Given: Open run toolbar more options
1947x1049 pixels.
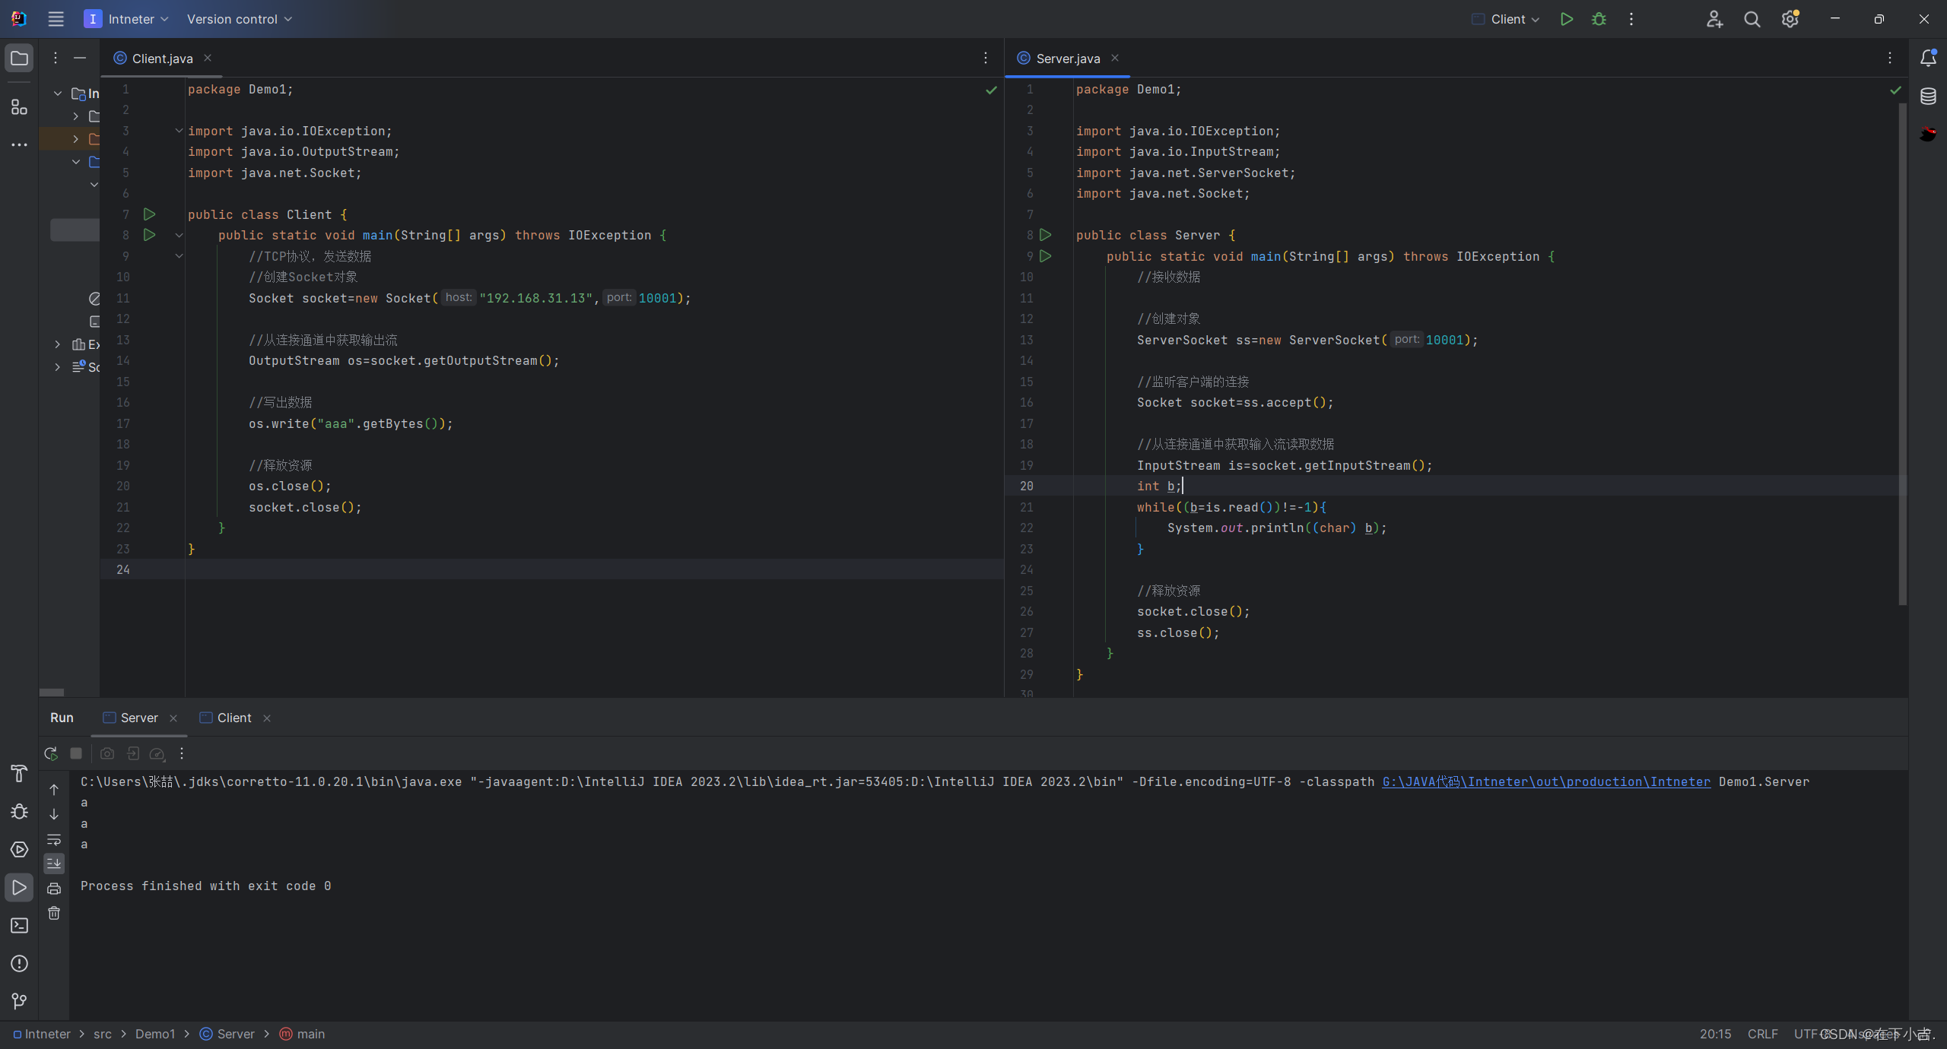Looking at the screenshot, I should (182, 753).
